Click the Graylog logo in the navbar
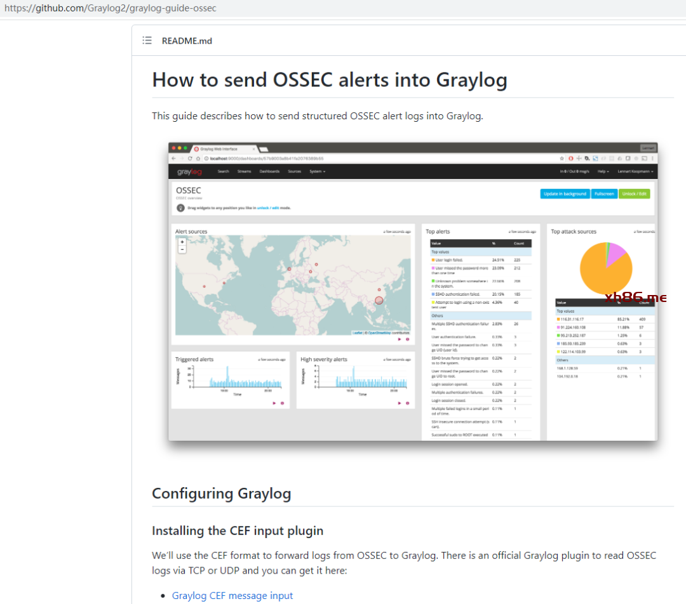This screenshot has height=604, width=686. (189, 171)
